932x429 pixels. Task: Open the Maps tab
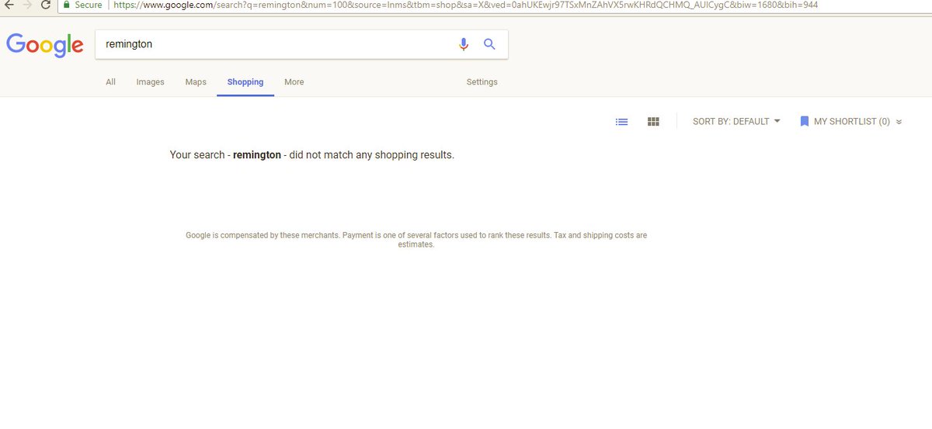[196, 82]
